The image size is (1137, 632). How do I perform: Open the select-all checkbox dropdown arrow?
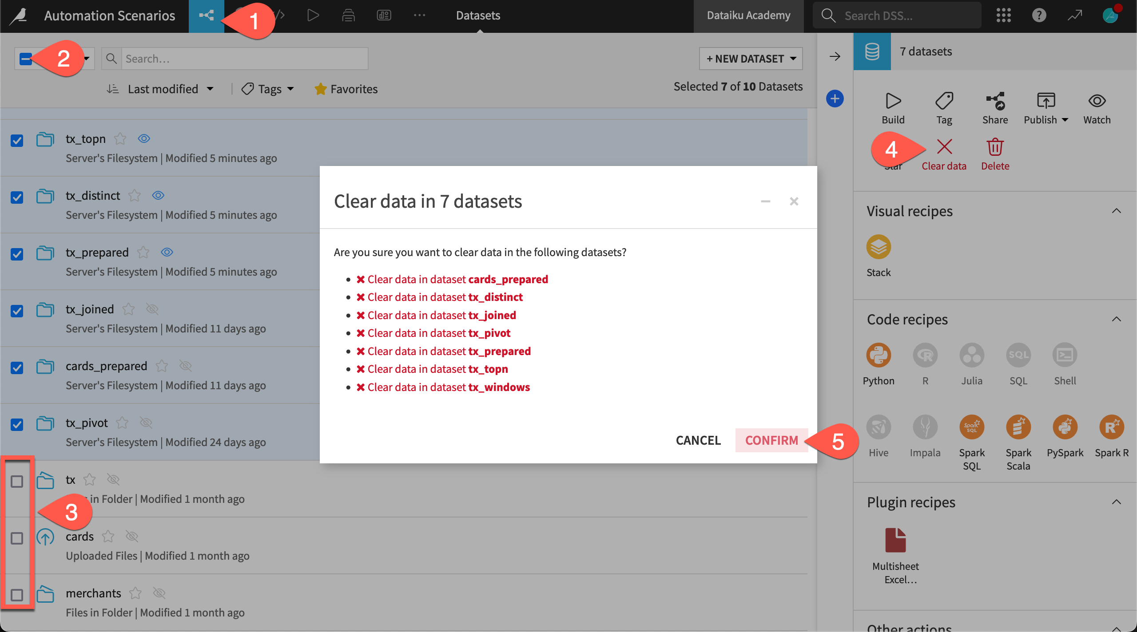(x=87, y=59)
